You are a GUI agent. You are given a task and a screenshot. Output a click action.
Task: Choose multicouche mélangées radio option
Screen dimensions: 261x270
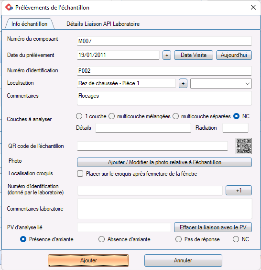coord(111,116)
